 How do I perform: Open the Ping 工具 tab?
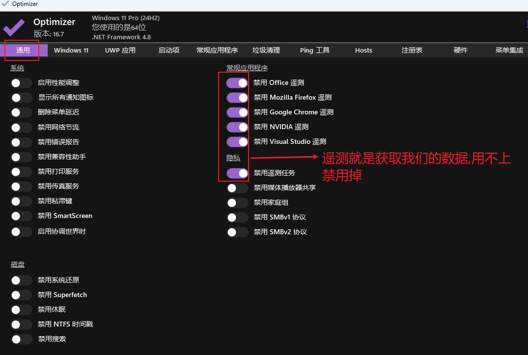click(315, 50)
